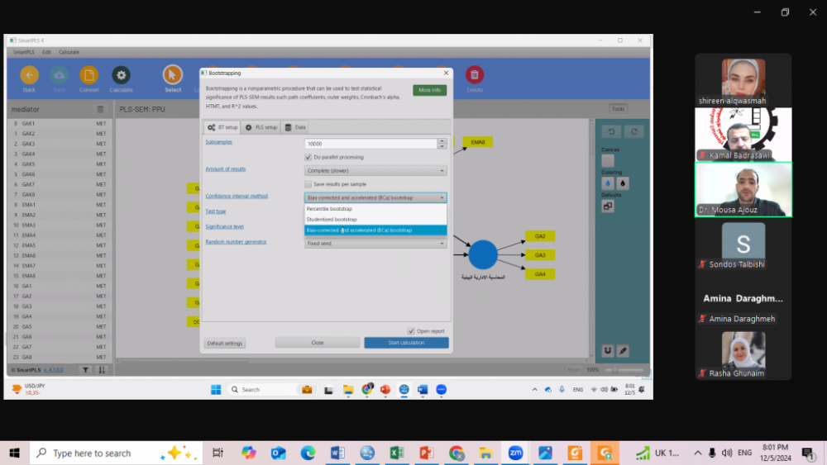Viewport: 827px width, 465px height.
Task: Click the sort icon below the indicator list
Action: pos(102,370)
